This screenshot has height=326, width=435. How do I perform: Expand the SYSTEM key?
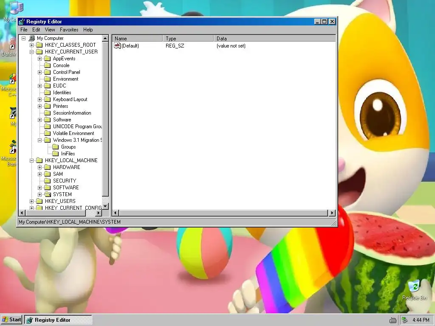pyautogui.click(x=40, y=194)
